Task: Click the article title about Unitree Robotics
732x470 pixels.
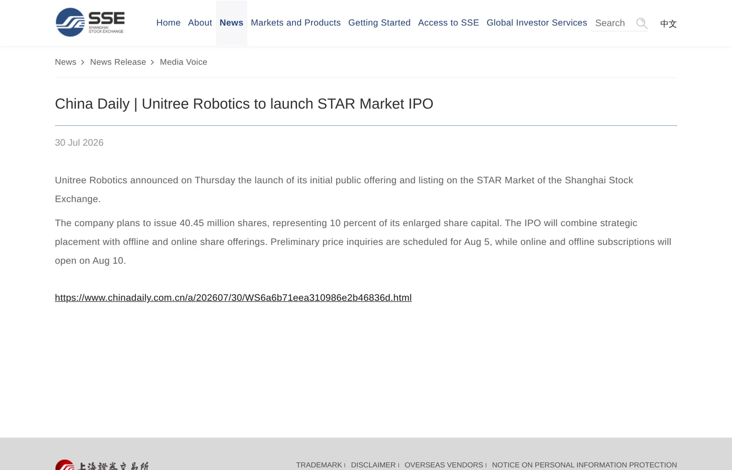Action: pyautogui.click(x=244, y=104)
